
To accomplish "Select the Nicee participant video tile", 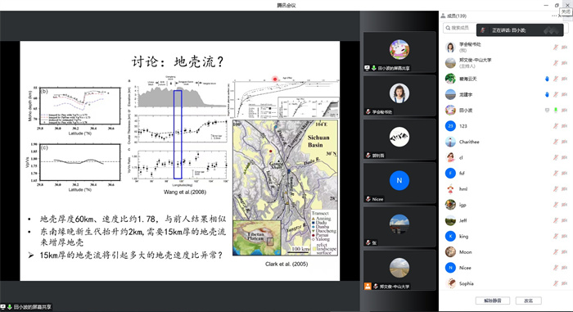I will [x=399, y=182].
